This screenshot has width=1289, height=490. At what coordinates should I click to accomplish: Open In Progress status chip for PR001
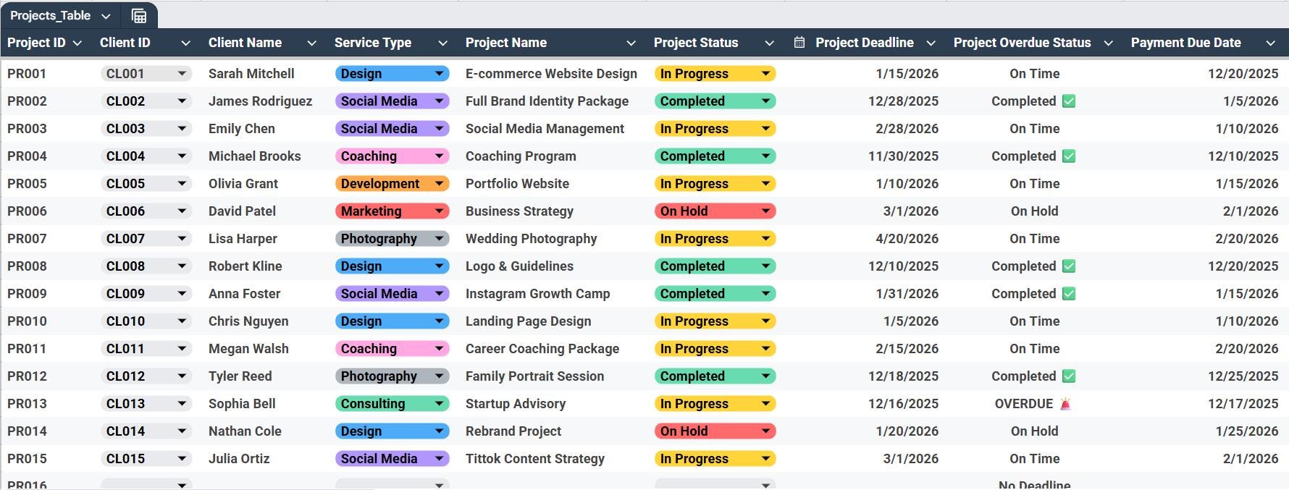point(715,74)
